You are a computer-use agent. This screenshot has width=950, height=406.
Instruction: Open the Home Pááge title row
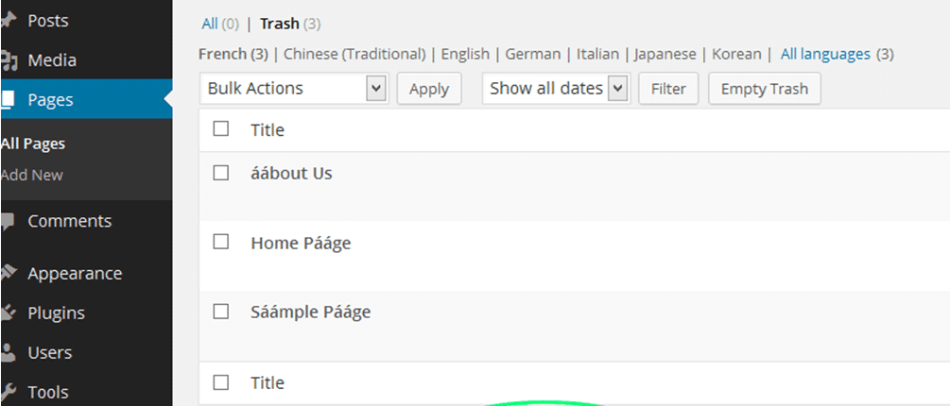click(301, 243)
